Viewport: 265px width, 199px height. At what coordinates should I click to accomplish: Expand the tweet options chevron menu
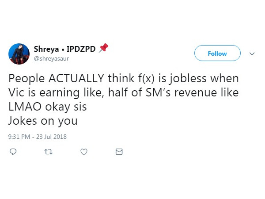[252, 54]
